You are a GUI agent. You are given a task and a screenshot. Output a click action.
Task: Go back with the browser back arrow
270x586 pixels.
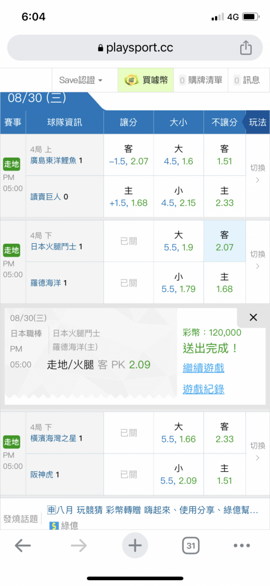[23, 546]
